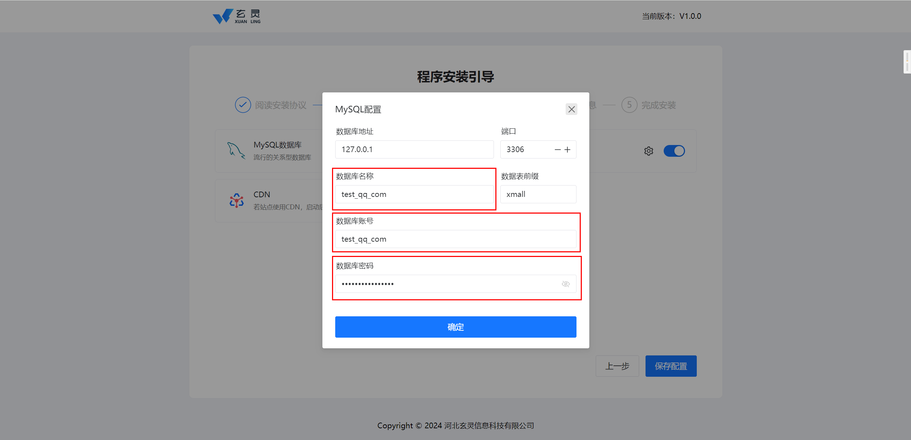
Task: Show the database password via eye icon
Action: 565,284
